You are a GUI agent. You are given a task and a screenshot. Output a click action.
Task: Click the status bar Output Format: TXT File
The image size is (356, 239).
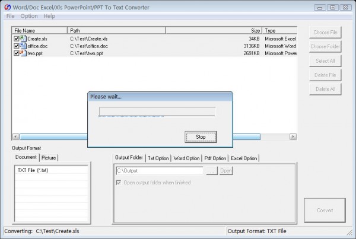click(x=257, y=231)
